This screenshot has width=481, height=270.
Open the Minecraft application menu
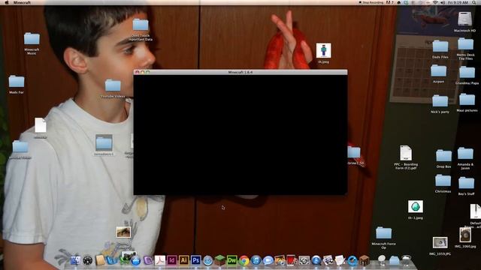(x=22, y=2)
